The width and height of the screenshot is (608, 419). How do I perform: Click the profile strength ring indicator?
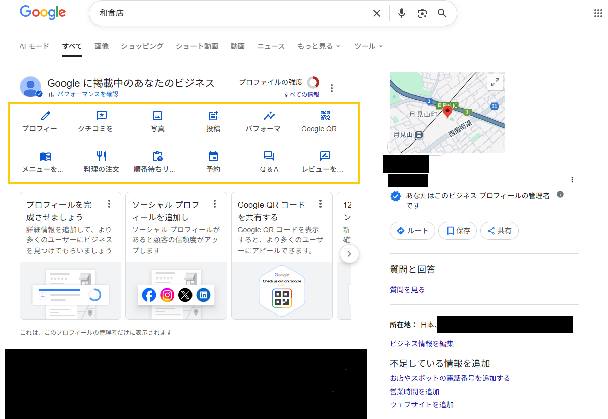(313, 82)
